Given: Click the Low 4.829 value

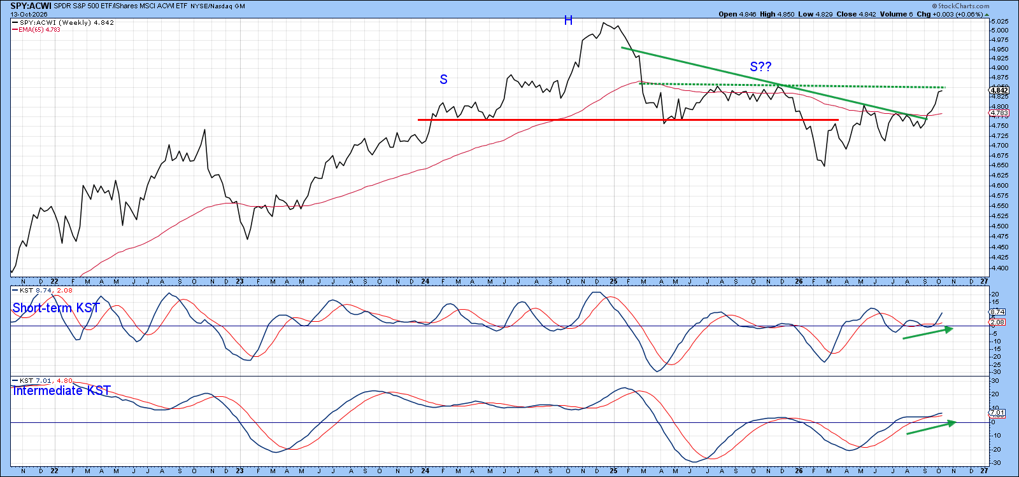Looking at the screenshot, I should [x=816, y=14].
